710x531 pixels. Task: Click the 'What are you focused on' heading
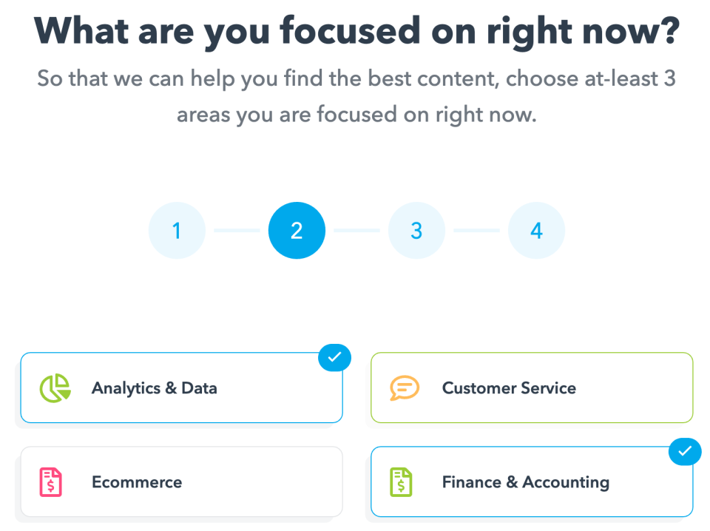point(356,31)
